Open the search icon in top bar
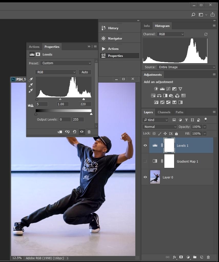This screenshot has height=262, width=219. pos(193,15)
